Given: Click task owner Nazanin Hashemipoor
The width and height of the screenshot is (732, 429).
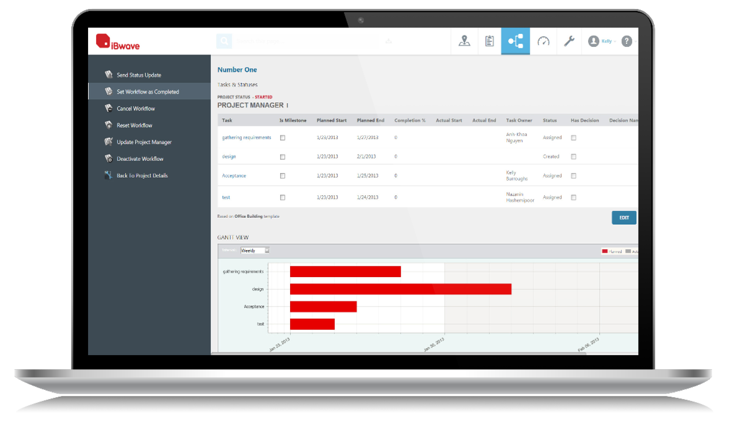Looking at the screenshot, I should 520,197.
